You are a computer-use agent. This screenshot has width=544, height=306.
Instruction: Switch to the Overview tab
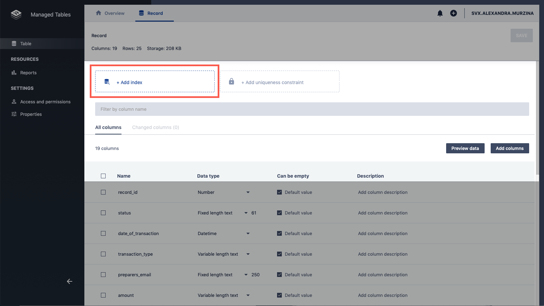[x=110, y=13]
